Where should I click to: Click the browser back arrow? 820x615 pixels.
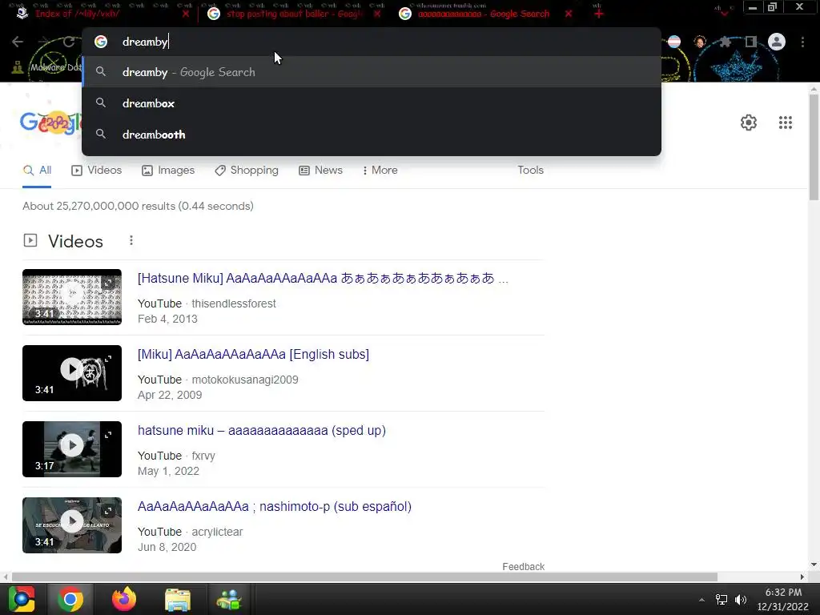click(x=18, y=42)
